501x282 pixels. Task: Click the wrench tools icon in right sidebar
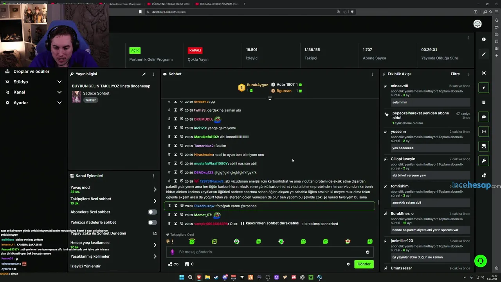(x=484, y=161)
